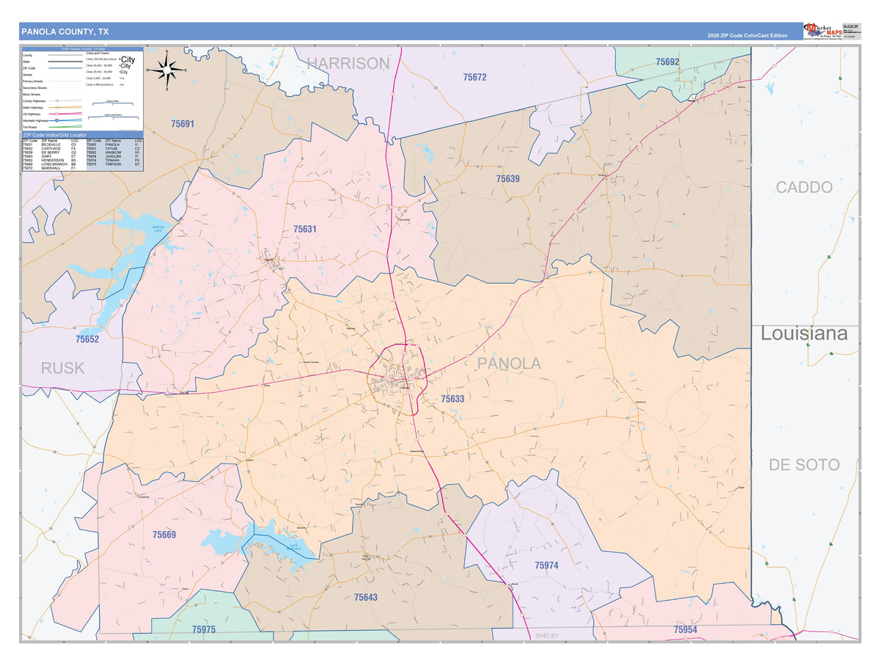880x666 pixels.
Task: Click the Martin Lake label on the map
Action: click(x=158, y=229)
